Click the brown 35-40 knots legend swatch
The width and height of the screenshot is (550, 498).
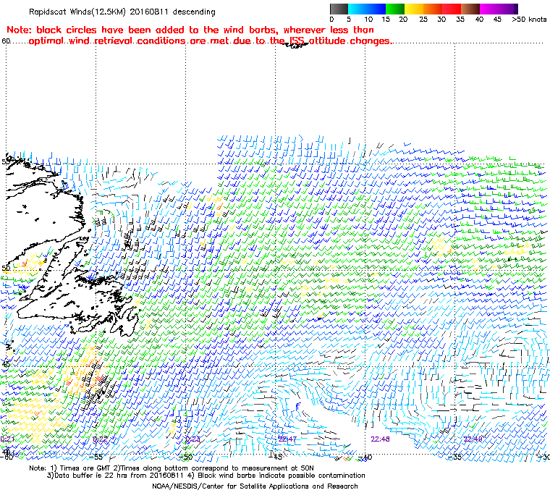click(470, 9)
